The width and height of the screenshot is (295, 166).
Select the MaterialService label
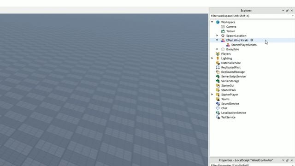pos(231,63)
